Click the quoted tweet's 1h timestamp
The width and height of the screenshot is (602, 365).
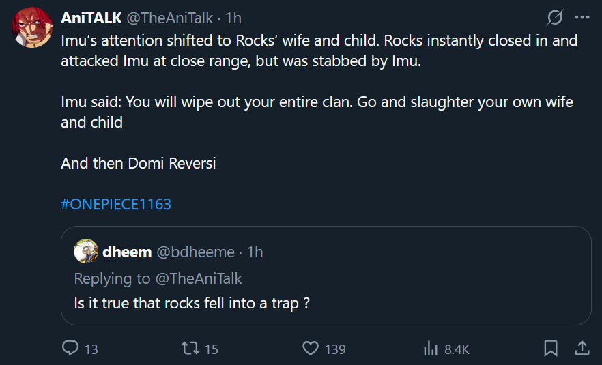click(x=255, y=252)
